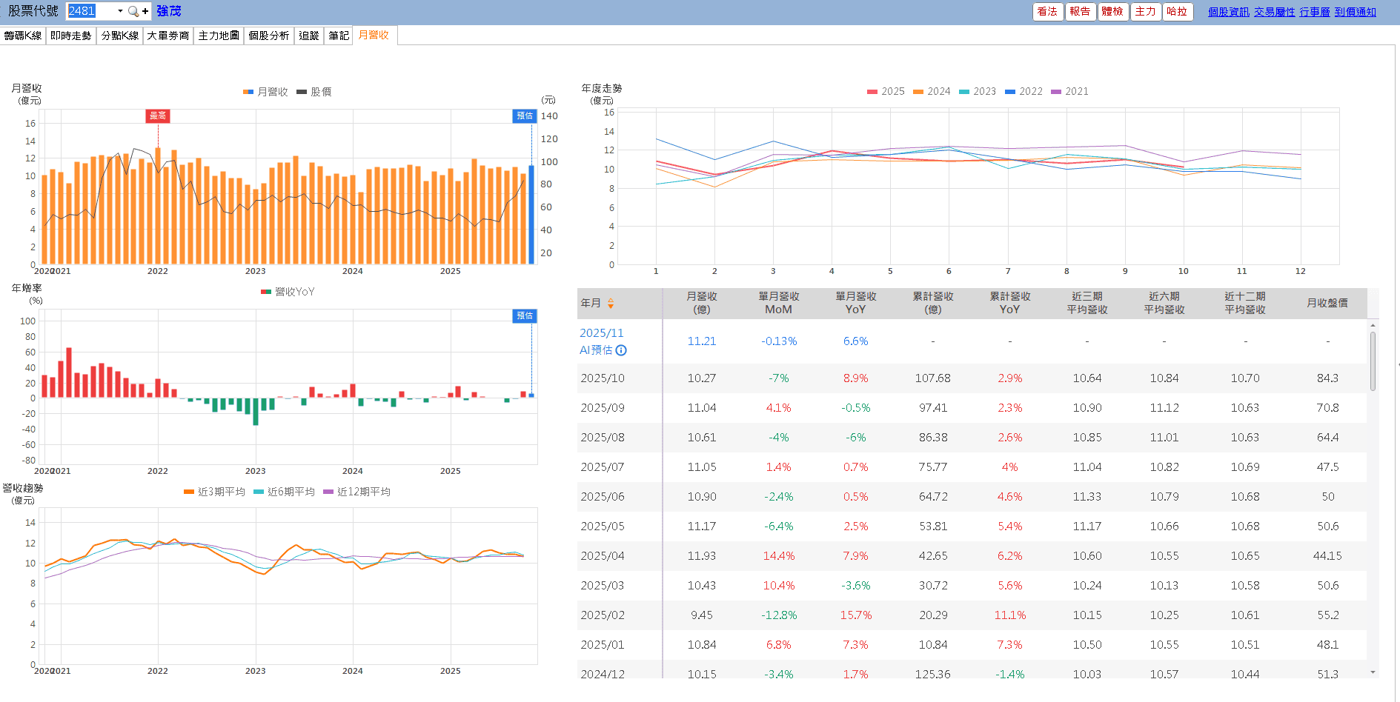This screenshot has height=702, width=1400.
Task: Click the magnifier search icon beside stock code
Action: [x=133, y=11]
